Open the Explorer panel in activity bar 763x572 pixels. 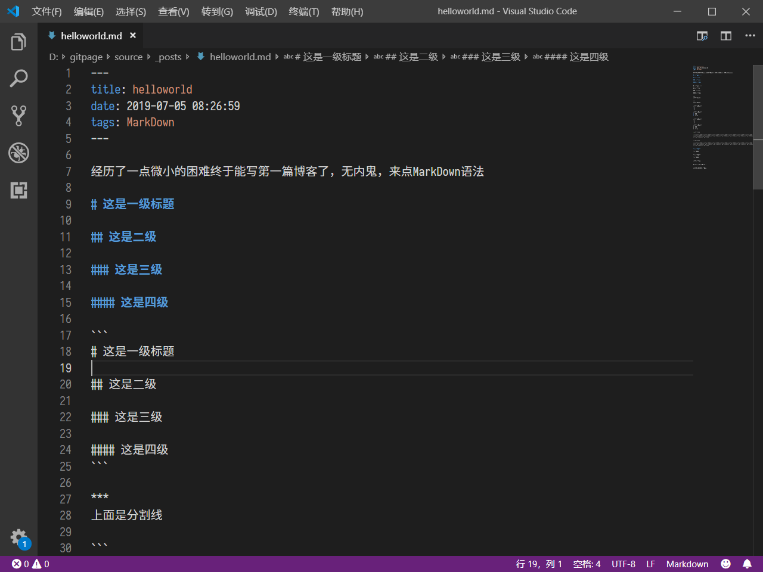click(x=18, y=42)
